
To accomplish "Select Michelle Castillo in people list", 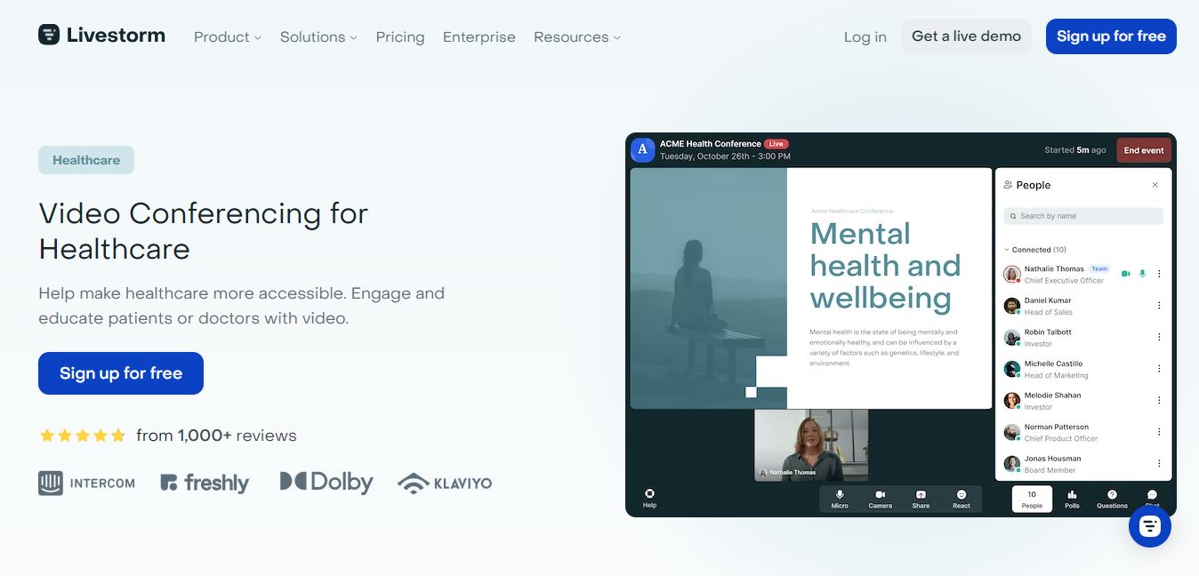I will click(x=1083, y=369).
